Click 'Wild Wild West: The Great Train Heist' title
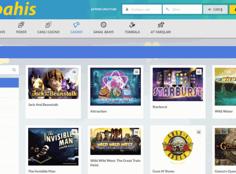The height and width of the screenshot is (174, 236). pos(115,163)
